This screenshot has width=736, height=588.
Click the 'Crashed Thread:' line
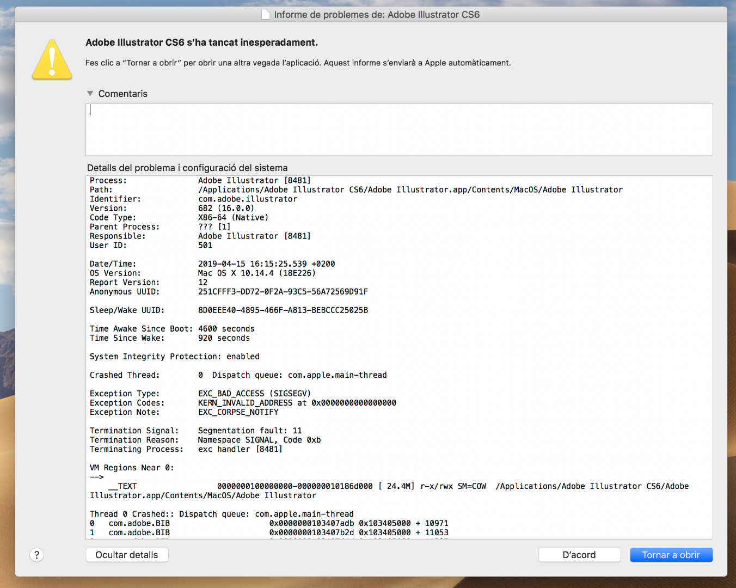click(238, 375)
